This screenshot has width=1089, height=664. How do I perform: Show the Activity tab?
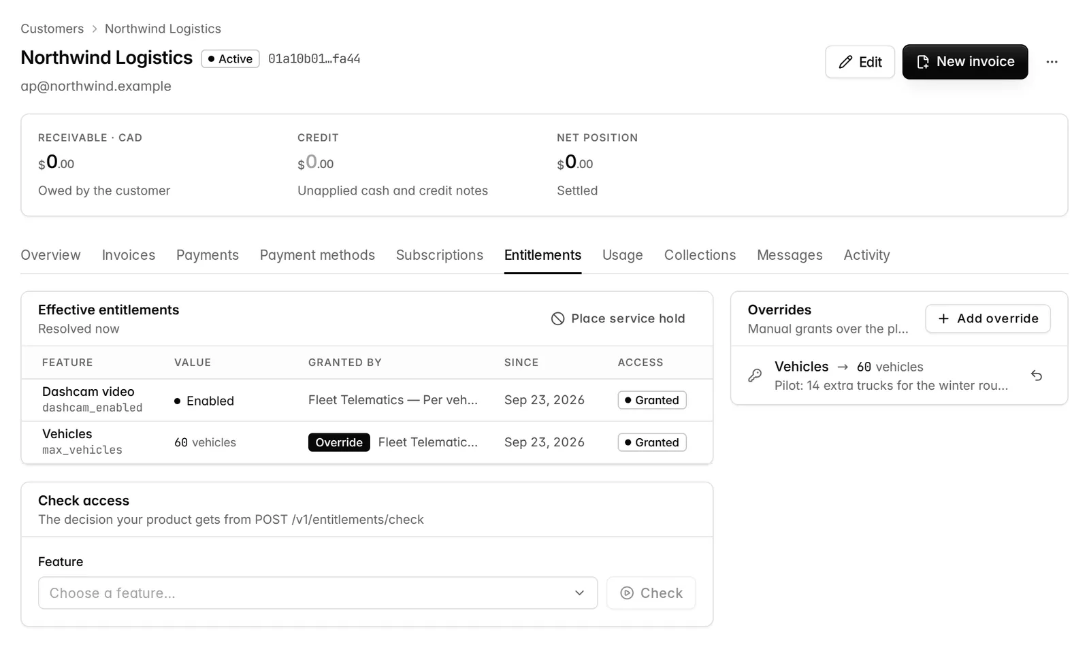(x=866, y=255)
